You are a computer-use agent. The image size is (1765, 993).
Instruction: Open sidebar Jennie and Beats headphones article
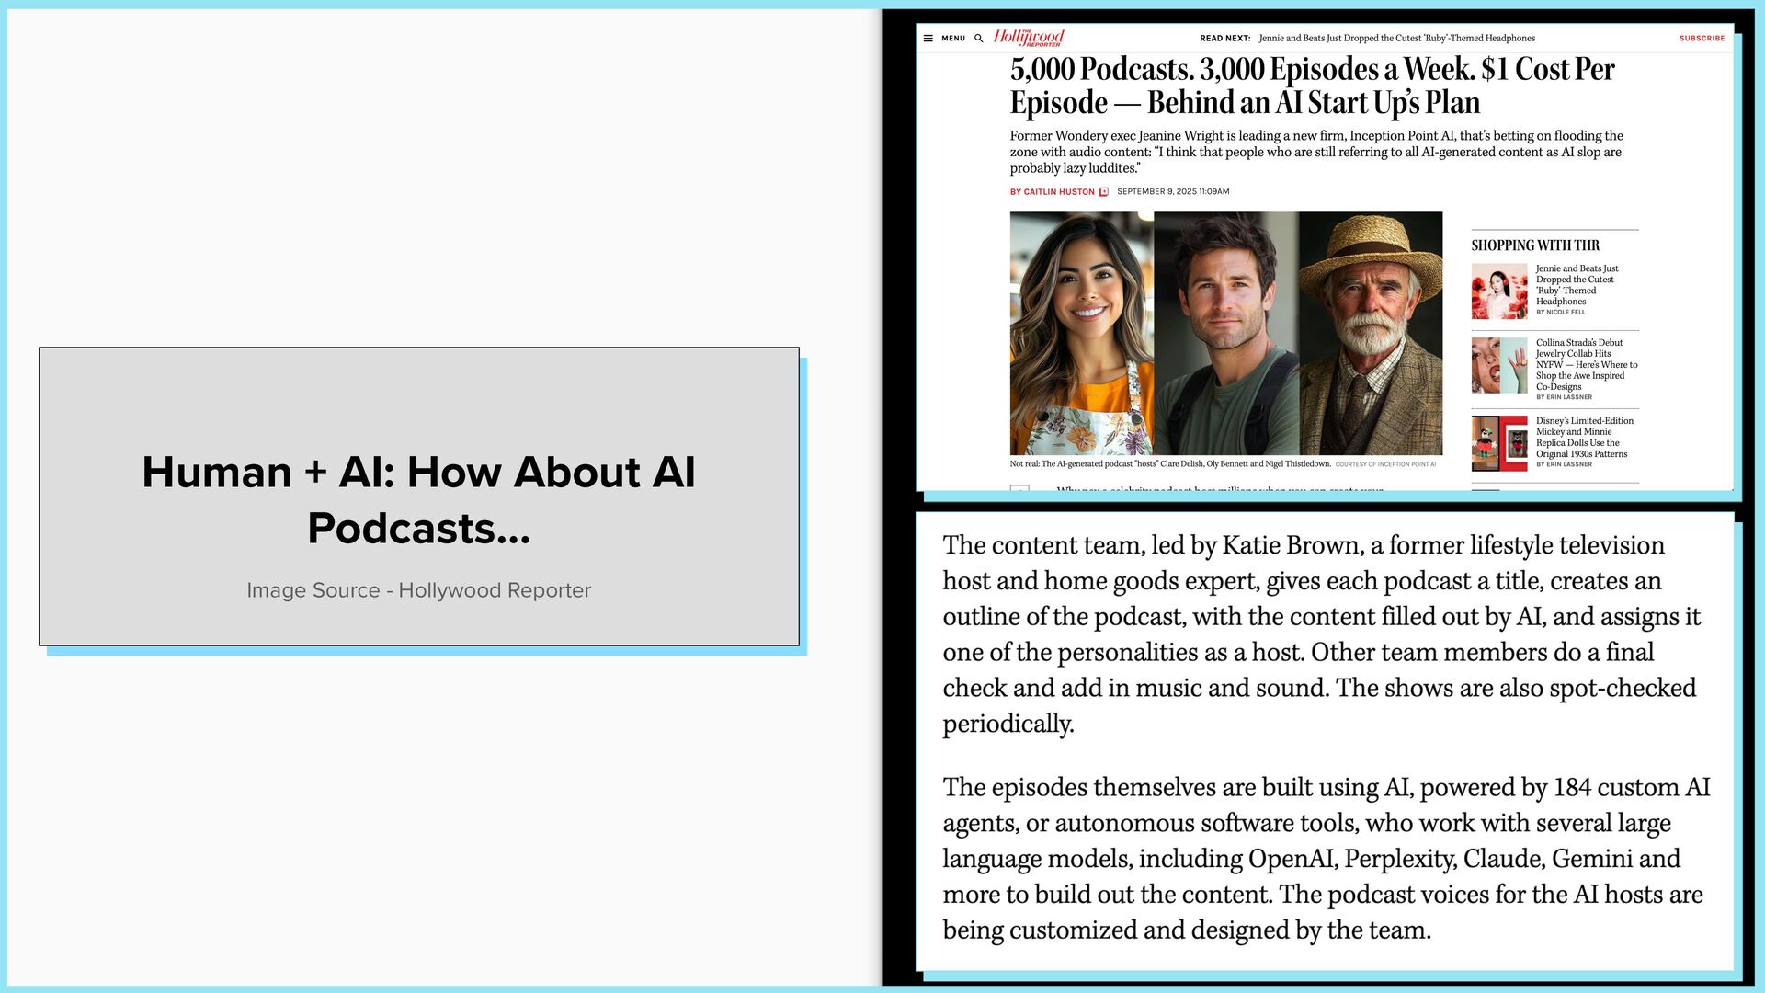coord(1577,285)
